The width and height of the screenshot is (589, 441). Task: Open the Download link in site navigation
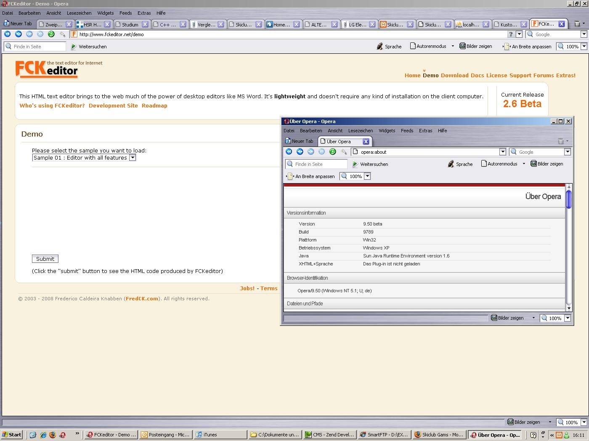coord(454,76)
